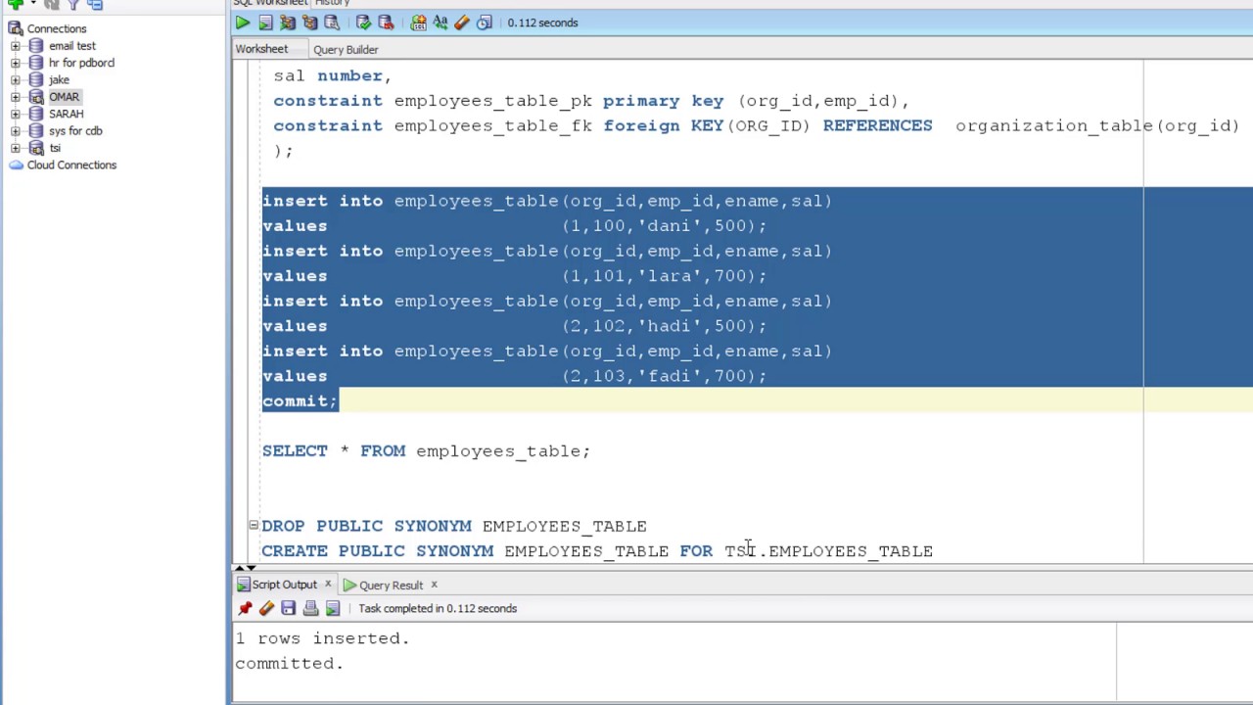1253x705 pixels.
Task: Run statement with green play icon
Action: 243,23
